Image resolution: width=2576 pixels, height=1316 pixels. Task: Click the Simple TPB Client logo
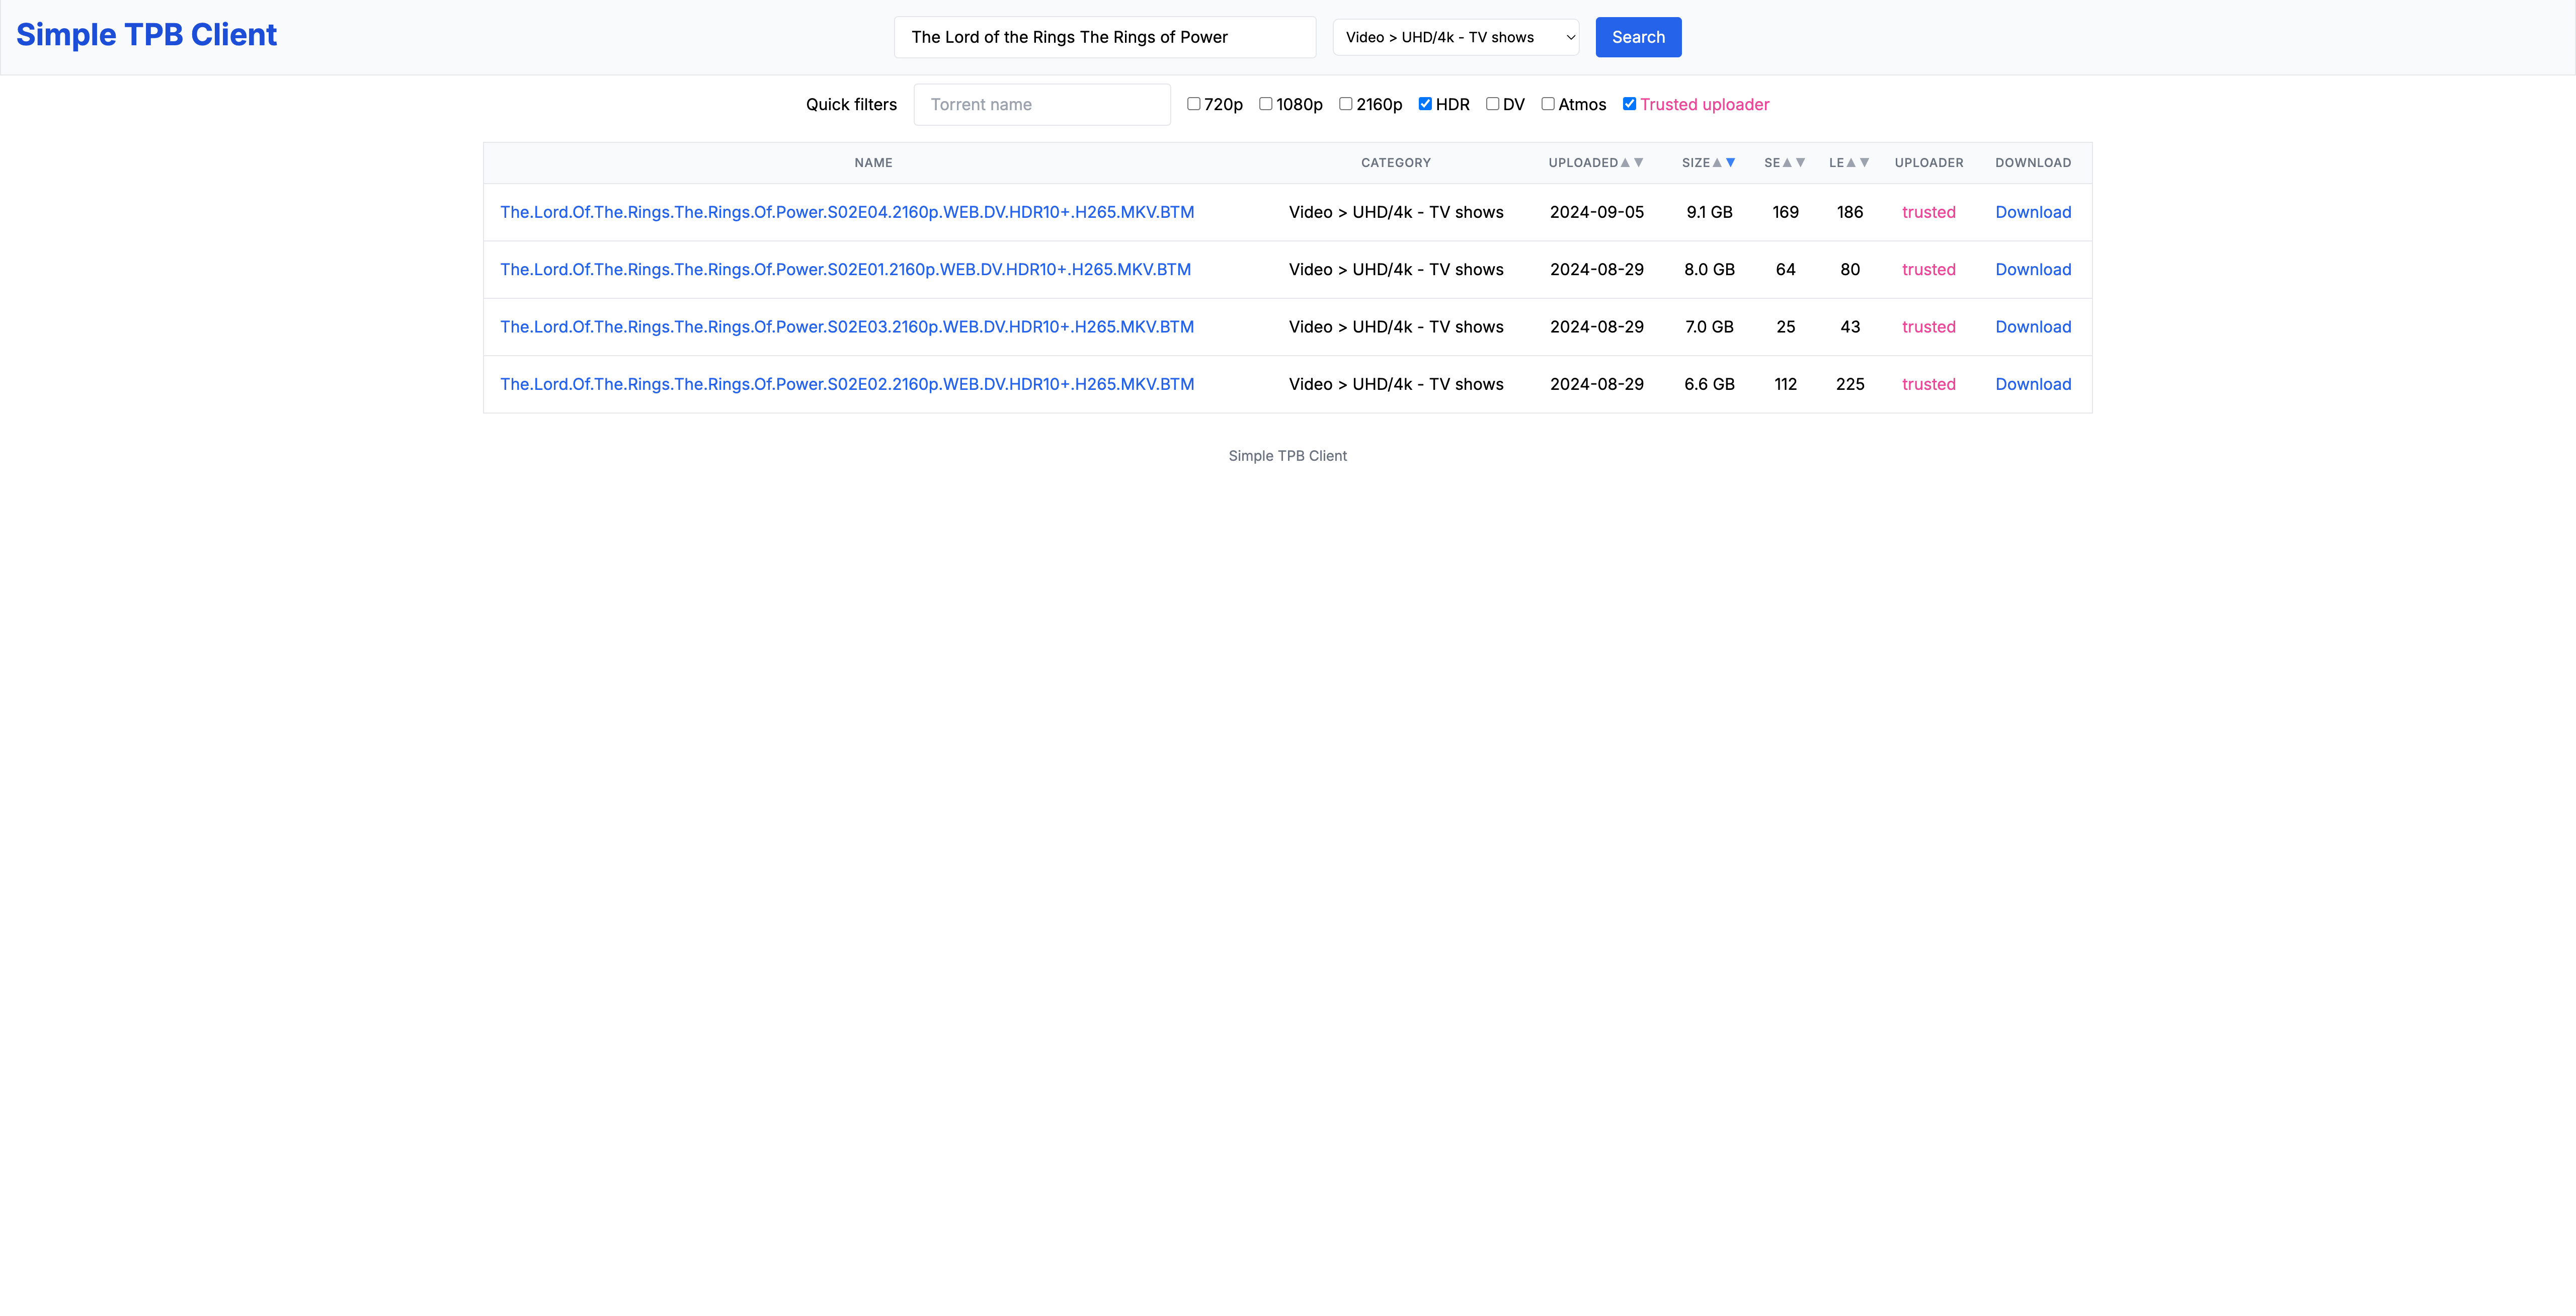(x=146, y=35)
